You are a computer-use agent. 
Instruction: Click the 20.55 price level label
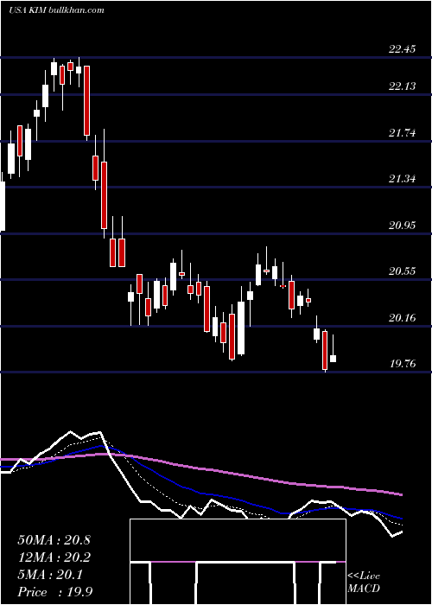point(403,271)
